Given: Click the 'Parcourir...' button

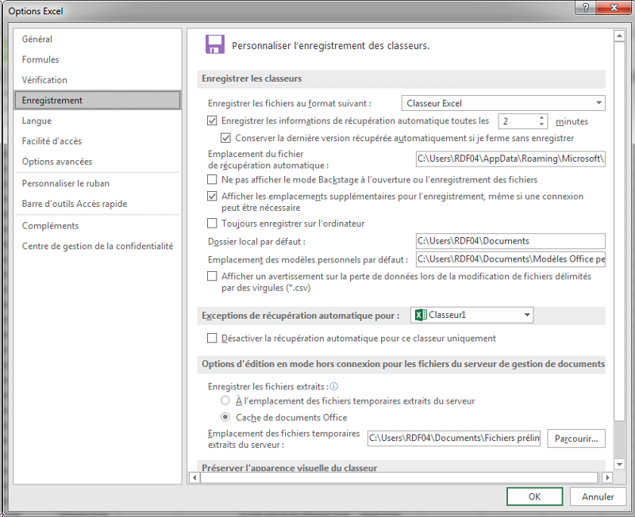Looking at the screenshot, I should [575, 438].
